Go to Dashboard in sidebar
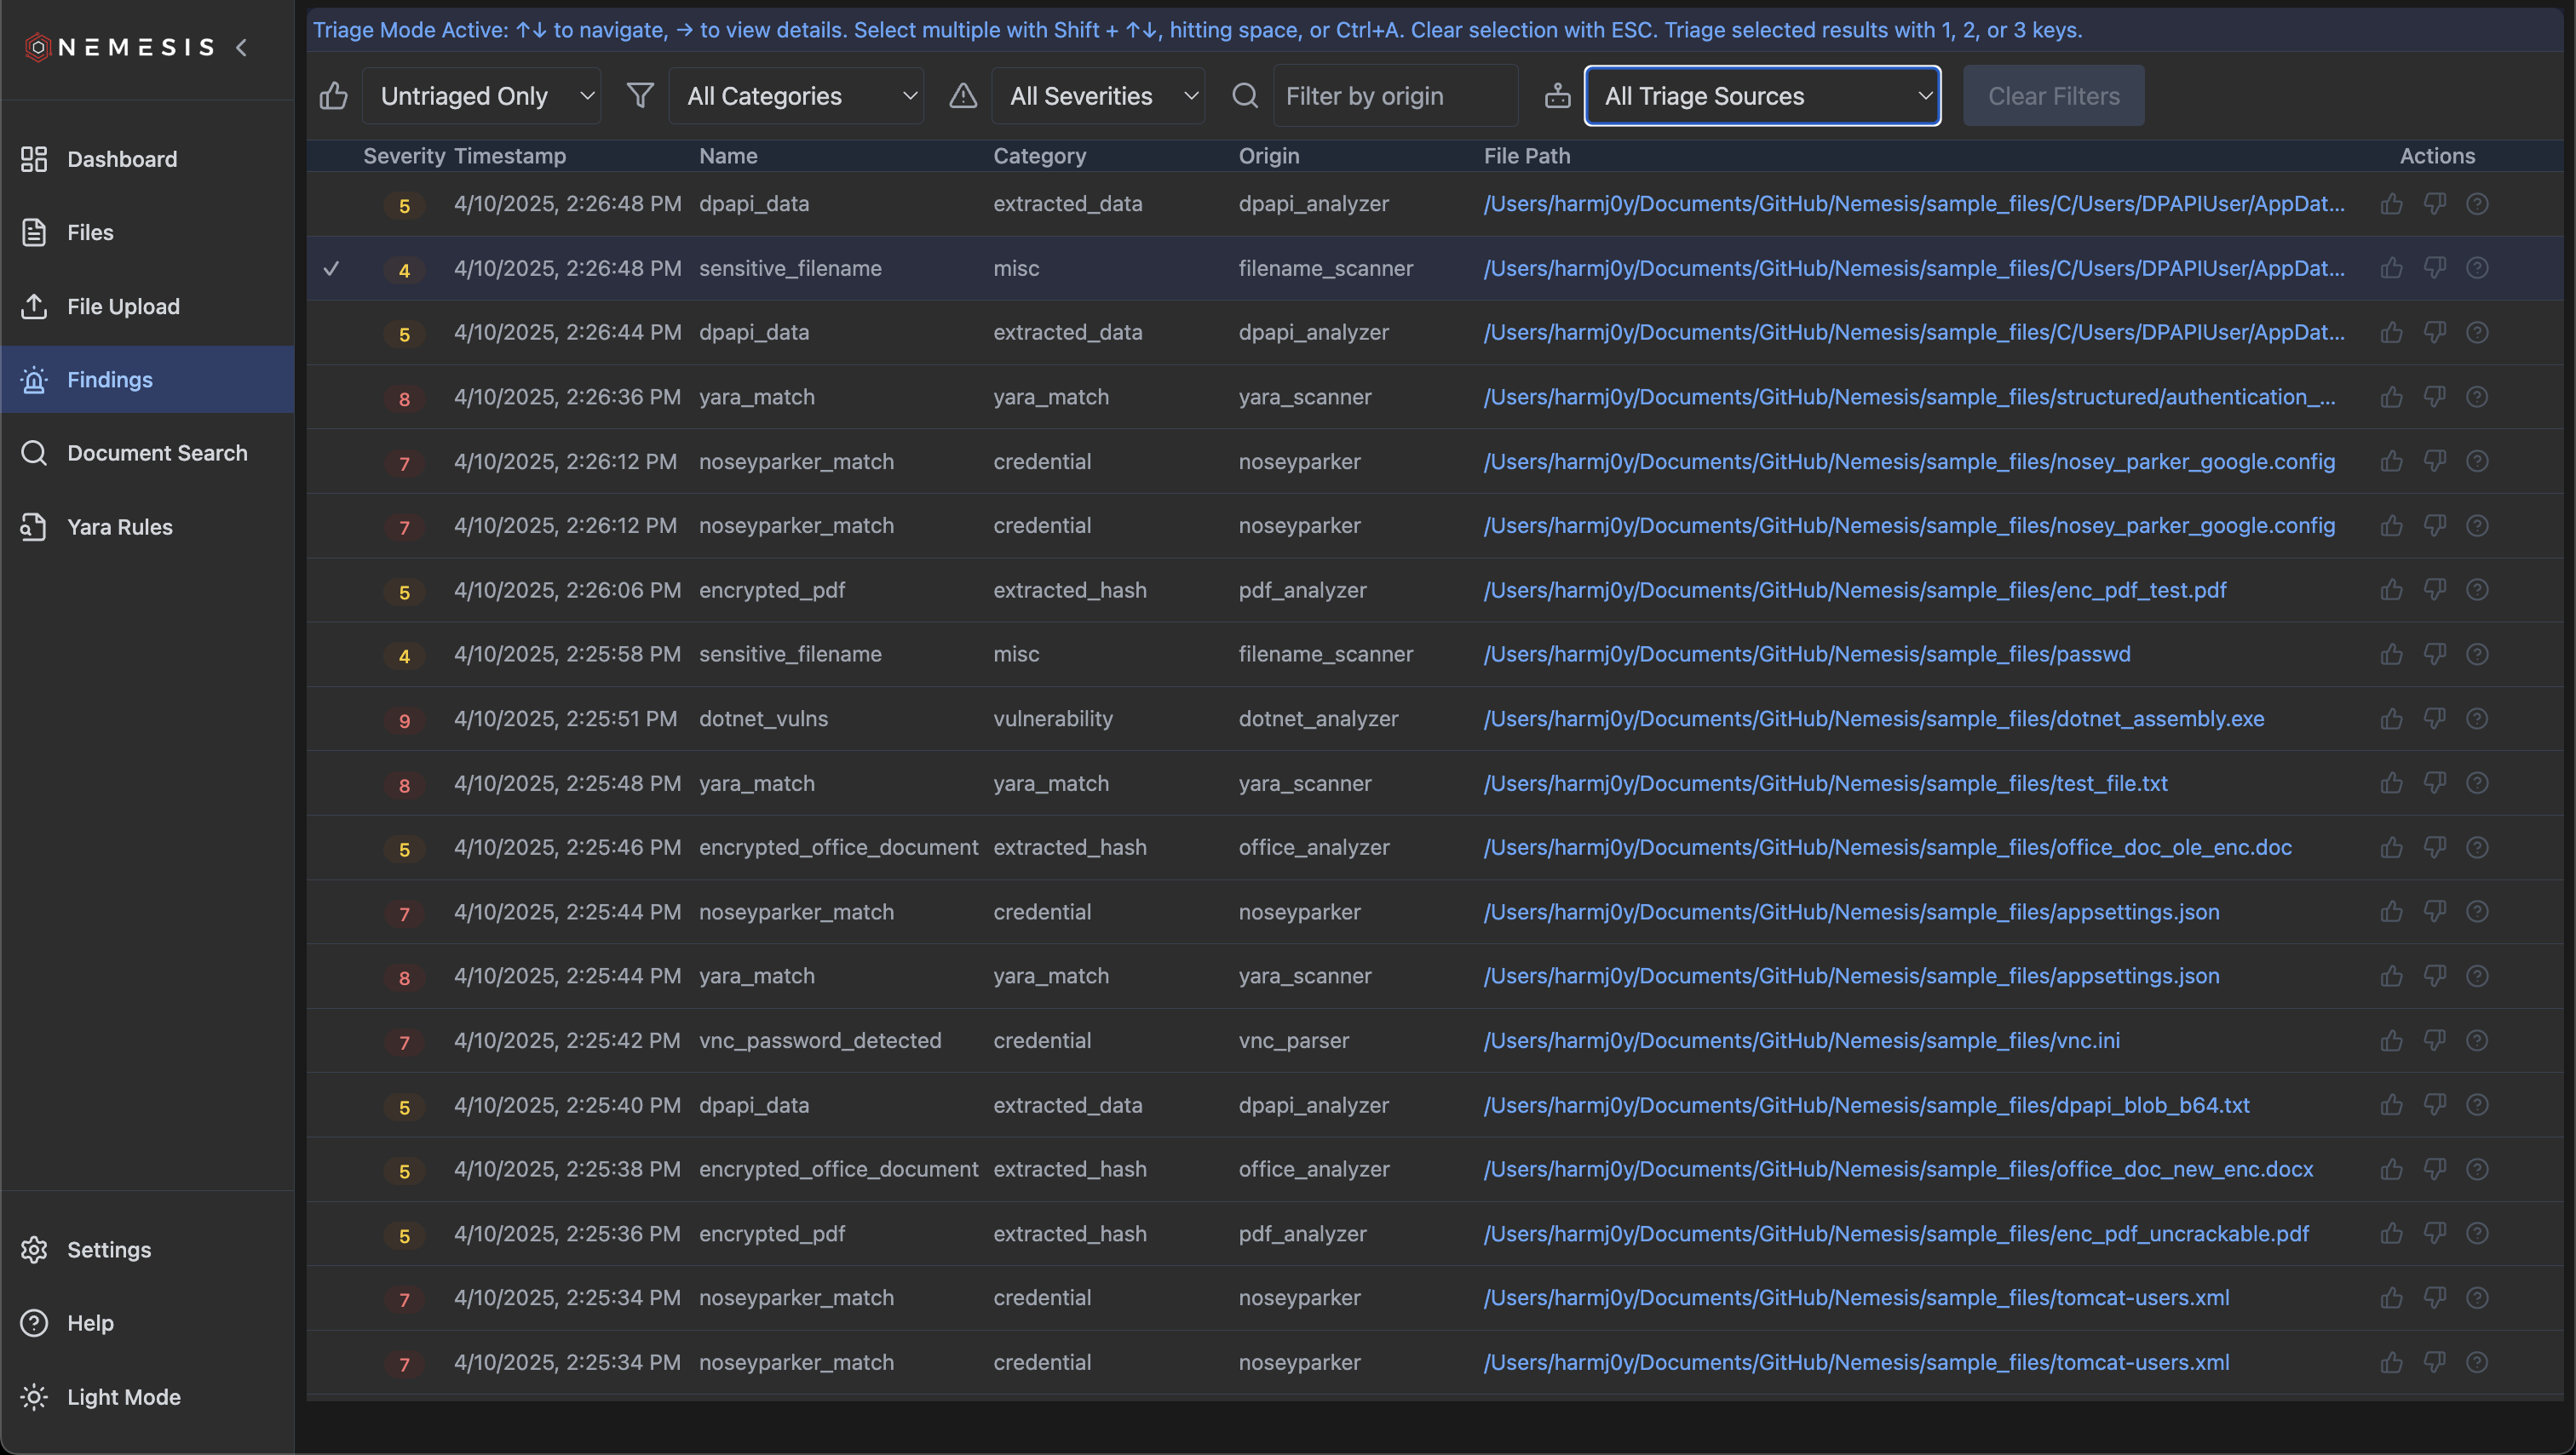The width and height of the screenshot is (2576, 1455). pos(121,159)
